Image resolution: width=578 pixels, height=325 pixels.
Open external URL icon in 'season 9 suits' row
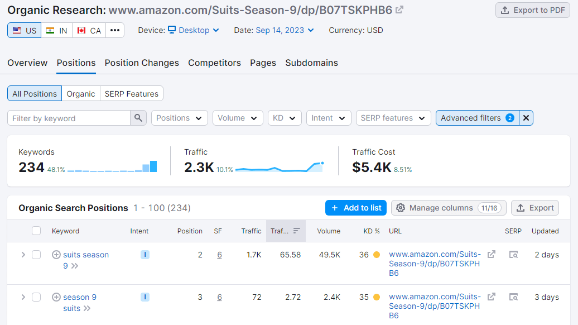pyautogui.click(x=492, y=297)
